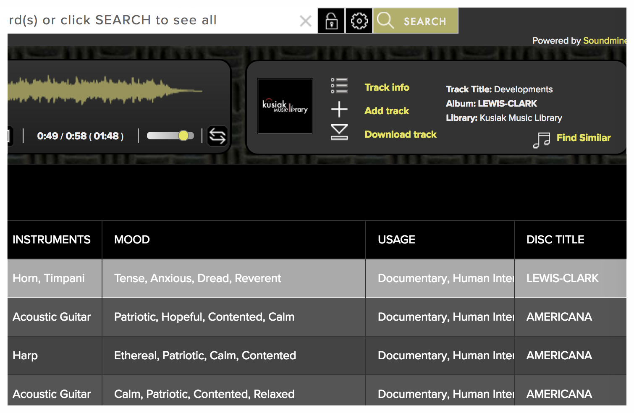Select 'Calm, Patriotic, Contented, Relaxed' cell
The image size is (634, 413).
pos(234,391)
